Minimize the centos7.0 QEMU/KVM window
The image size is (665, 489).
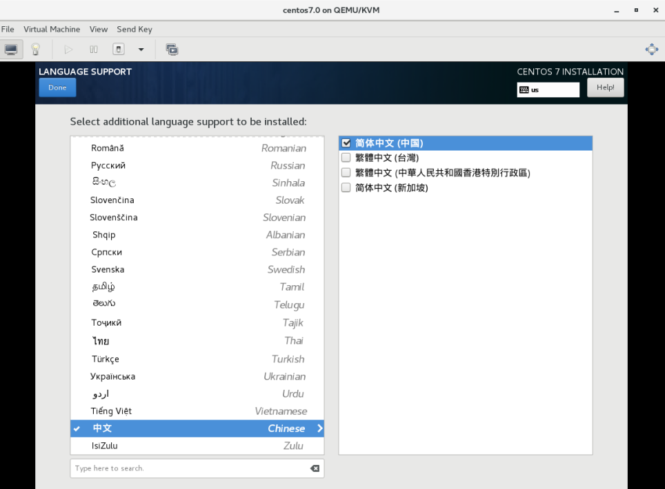[617, 10]
